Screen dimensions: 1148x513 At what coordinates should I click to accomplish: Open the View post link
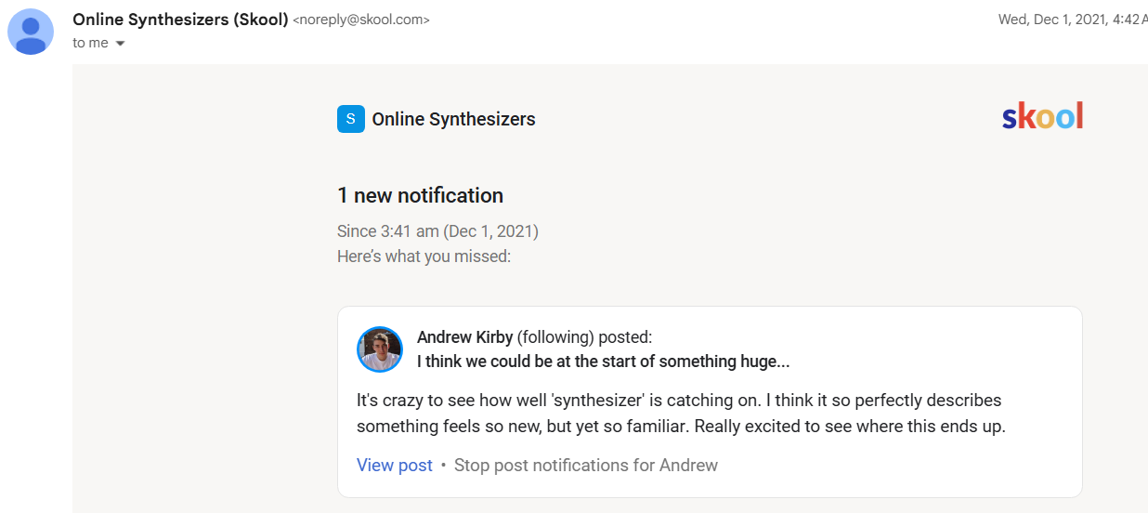pyautogui.click(x=394, y=465)
